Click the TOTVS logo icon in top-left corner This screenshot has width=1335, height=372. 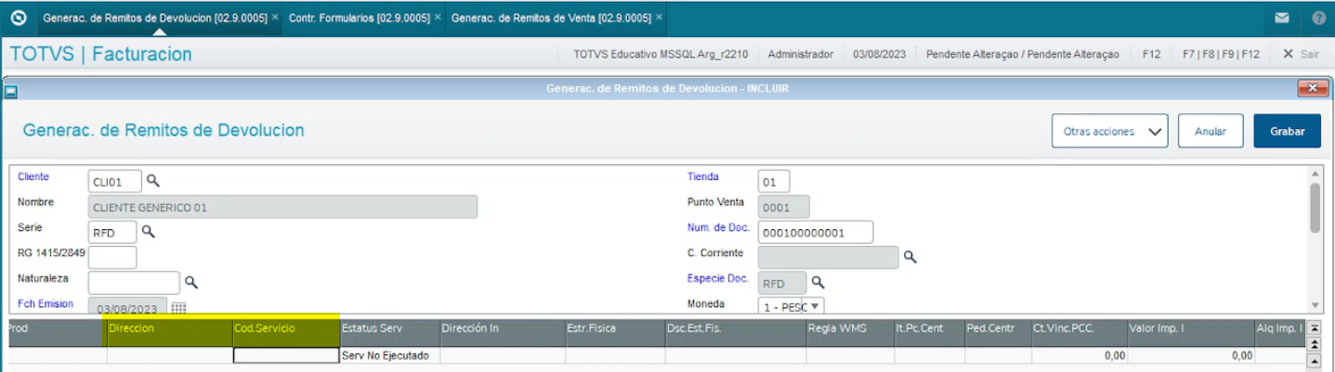coord(18,18)
